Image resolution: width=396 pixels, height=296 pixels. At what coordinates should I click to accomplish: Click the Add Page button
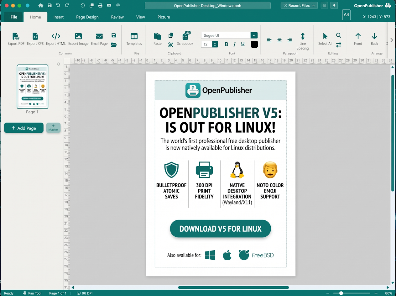(x=24, y=128)
